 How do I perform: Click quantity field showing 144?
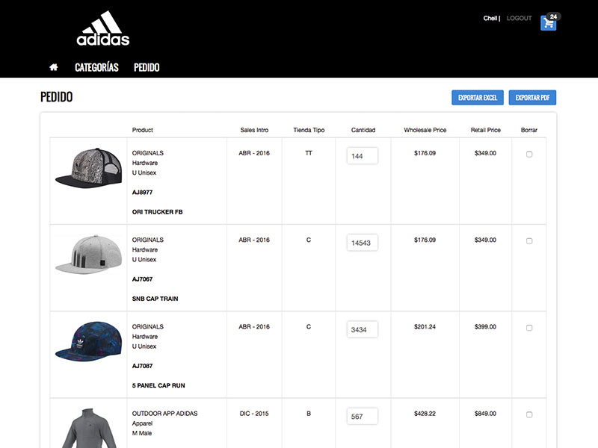tap(363, 156)
